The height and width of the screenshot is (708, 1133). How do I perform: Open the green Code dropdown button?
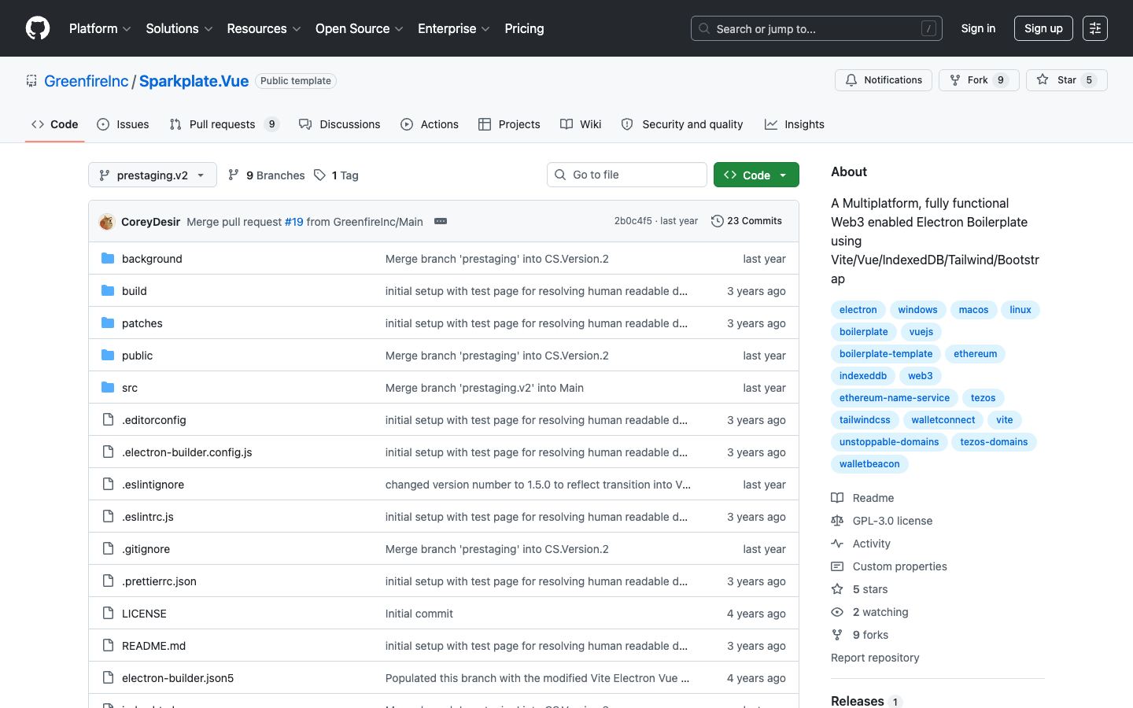[x=756, y=175]
